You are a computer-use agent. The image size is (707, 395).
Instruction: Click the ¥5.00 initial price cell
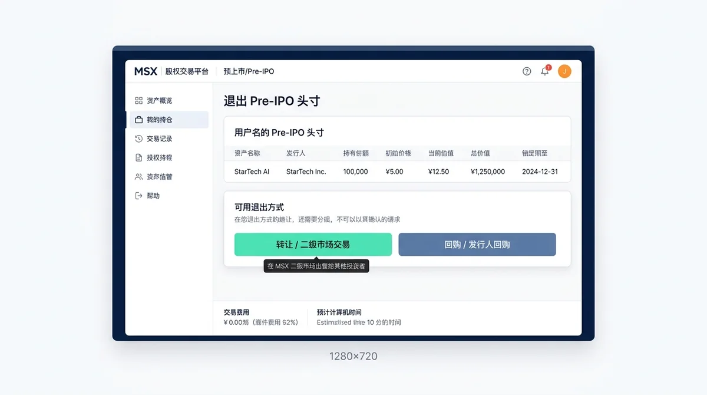point(395,172)
